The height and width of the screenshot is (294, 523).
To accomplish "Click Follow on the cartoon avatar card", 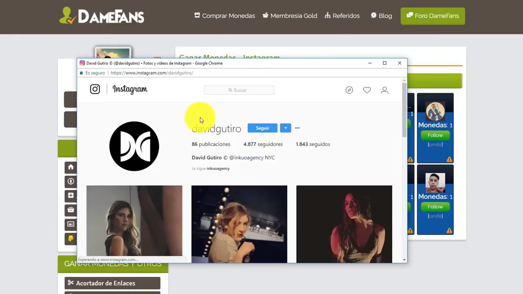I will coord(435,135).
